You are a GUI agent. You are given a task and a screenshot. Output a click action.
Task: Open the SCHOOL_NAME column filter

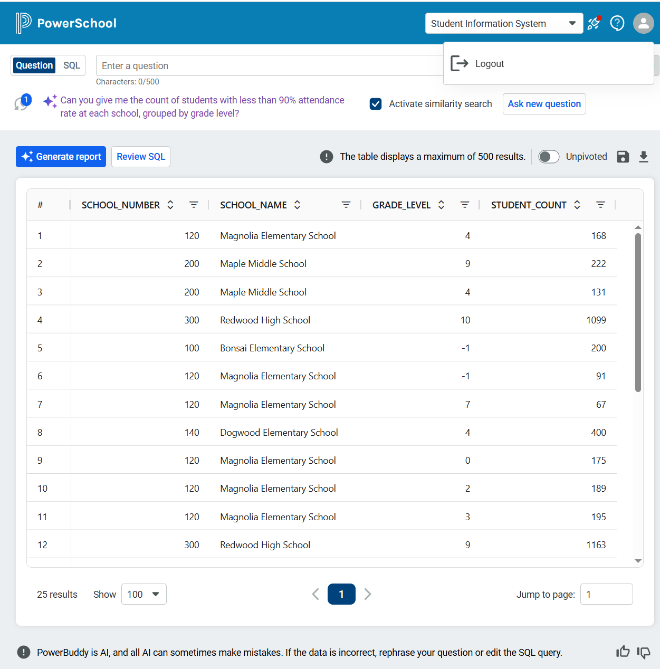[x=346, y=205]
